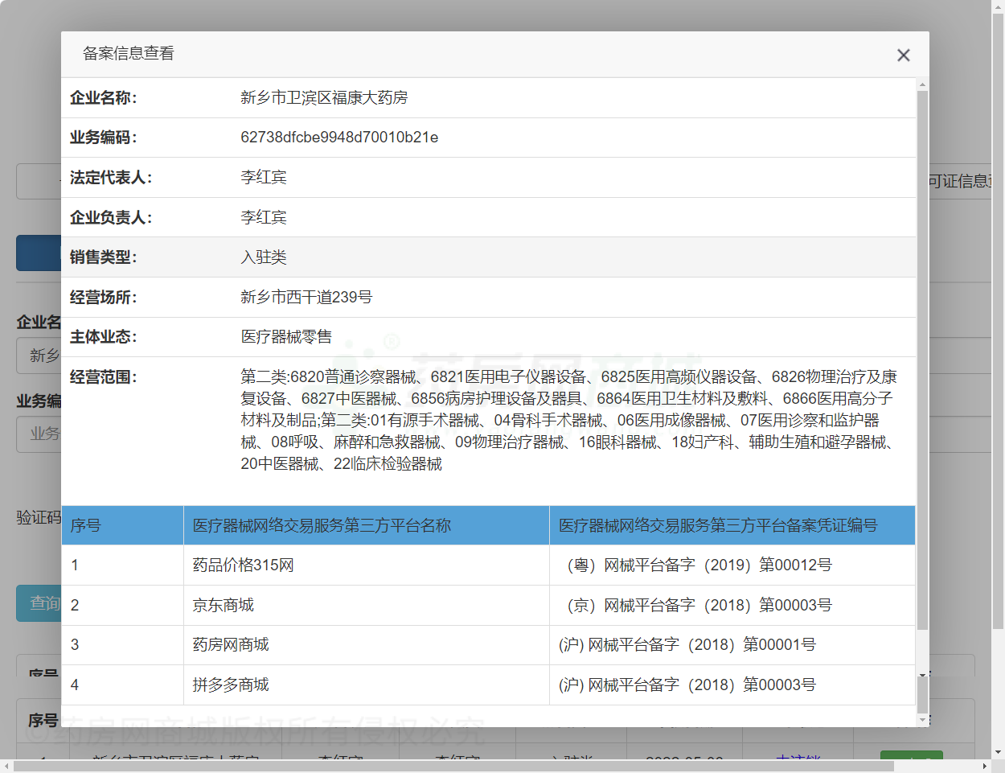The width and height of the screenshot is (1005, 773).
Task: Click the dialog scrollbar up arrow
Action: [922, 84]
